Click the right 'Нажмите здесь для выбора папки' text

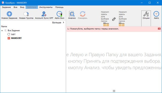point(123,17)
